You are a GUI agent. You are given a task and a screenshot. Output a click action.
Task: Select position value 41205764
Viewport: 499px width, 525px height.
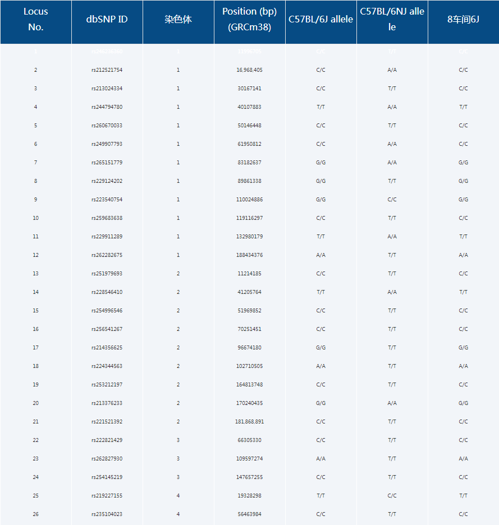249,292
